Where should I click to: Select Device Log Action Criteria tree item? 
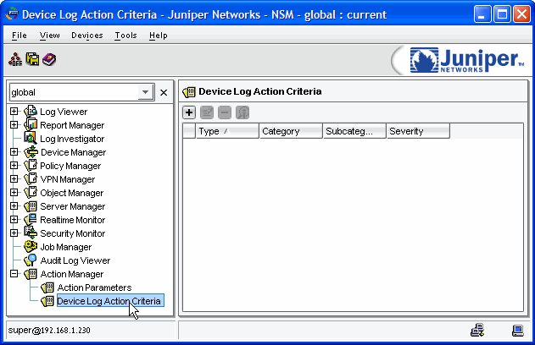tap(110, 301)
